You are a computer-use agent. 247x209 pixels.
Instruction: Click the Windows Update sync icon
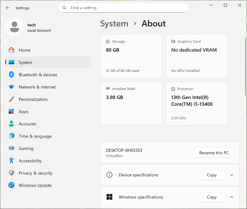11,185
